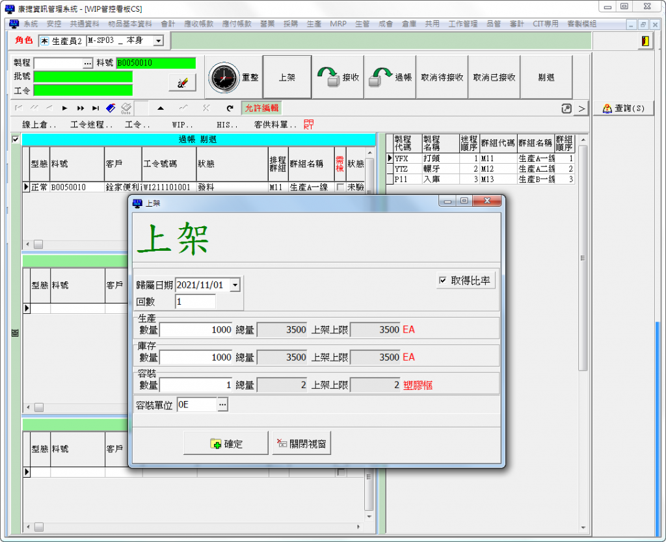Click the 確定 confirm button
This screenshot has height=542, width=666.
point(226,443)
